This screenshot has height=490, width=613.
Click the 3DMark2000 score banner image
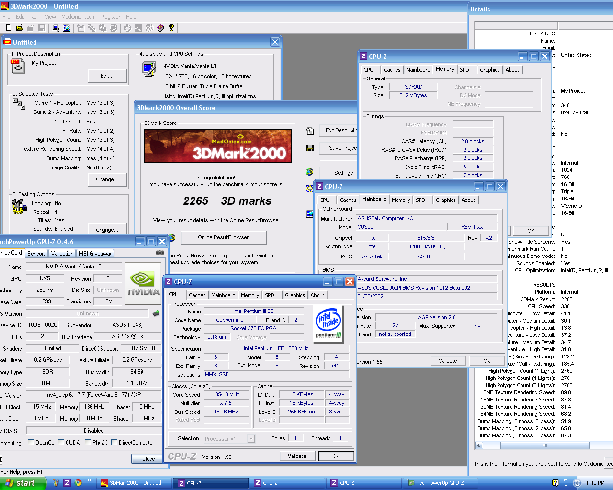pyautogui.click(x=218, y=146)
